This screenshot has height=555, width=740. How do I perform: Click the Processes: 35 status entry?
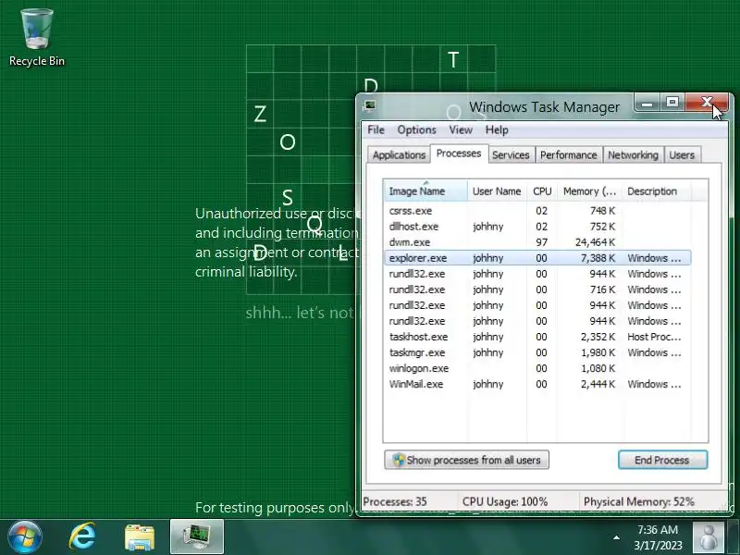(x=395, y=501)
